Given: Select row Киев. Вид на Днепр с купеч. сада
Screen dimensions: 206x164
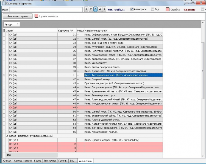Looking at the screenshot, I should [86, 43].
